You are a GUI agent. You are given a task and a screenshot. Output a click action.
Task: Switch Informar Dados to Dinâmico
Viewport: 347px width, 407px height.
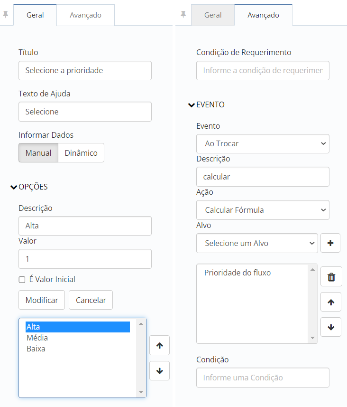tap(81, 153)
